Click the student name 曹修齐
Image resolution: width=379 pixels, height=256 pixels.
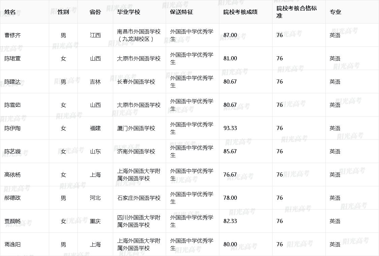12,35
